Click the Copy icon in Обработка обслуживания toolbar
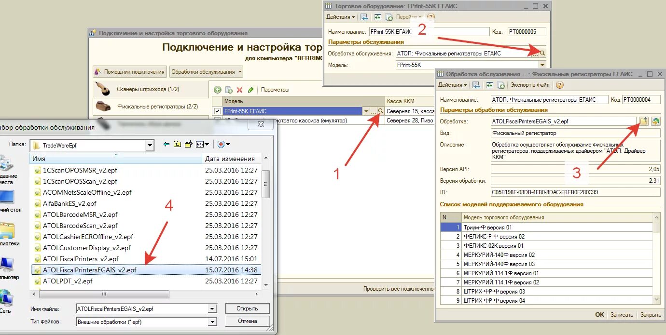 (x=501, y=85)
